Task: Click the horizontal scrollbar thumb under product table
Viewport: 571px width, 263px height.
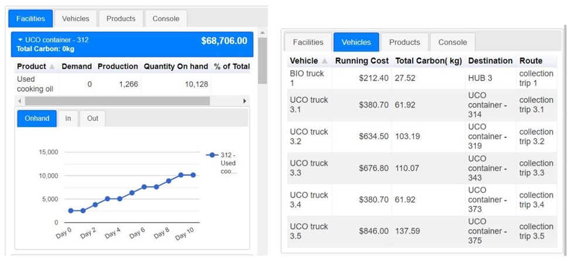Action: click(117, 101)
